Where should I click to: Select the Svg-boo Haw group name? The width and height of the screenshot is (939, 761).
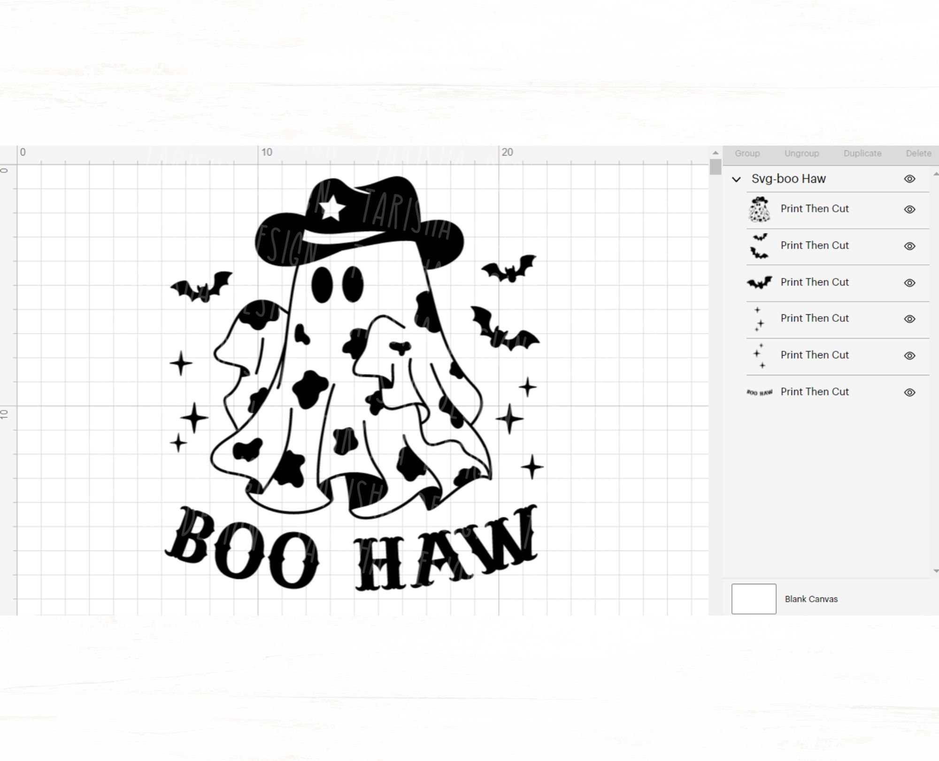(x=789, y=179)
